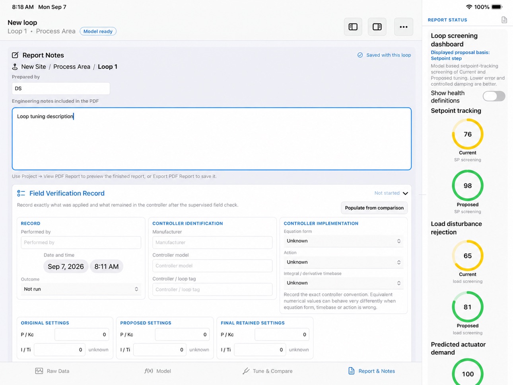513x385 pixels.
Task: Click the Controller model input field
Action: (x=212, y=266)
